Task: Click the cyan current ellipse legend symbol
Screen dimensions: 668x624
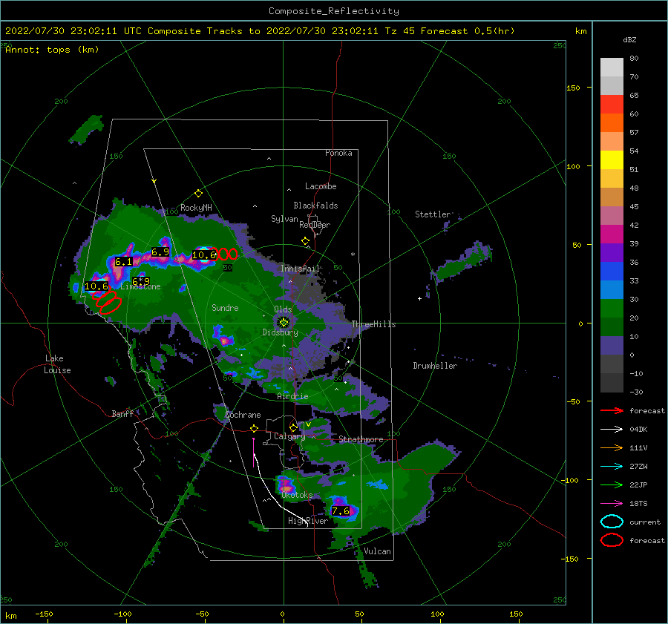Action: click(612, 522)
